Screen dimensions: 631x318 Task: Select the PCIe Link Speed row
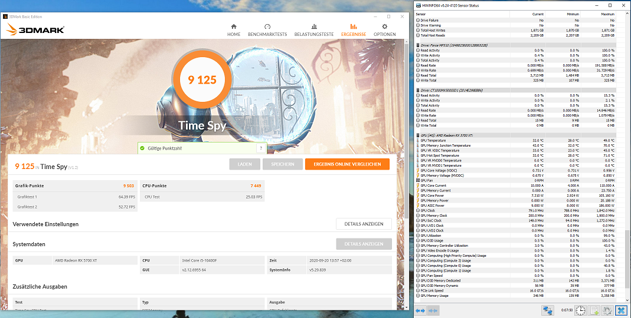tap(515, 291)
